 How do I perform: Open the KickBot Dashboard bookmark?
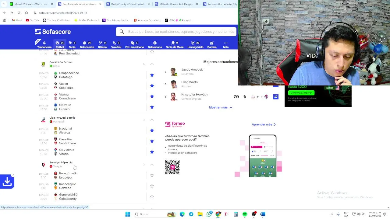point(87,20)
